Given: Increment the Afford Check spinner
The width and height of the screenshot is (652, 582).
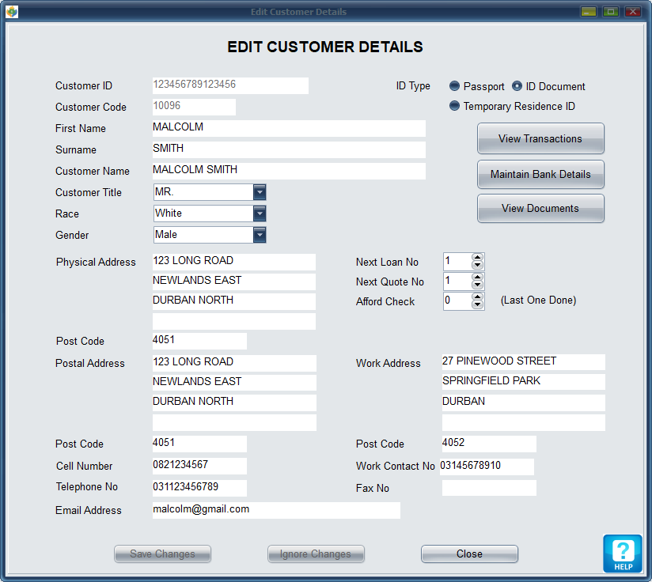Looking at the screenshot, I should coord(477,297).
